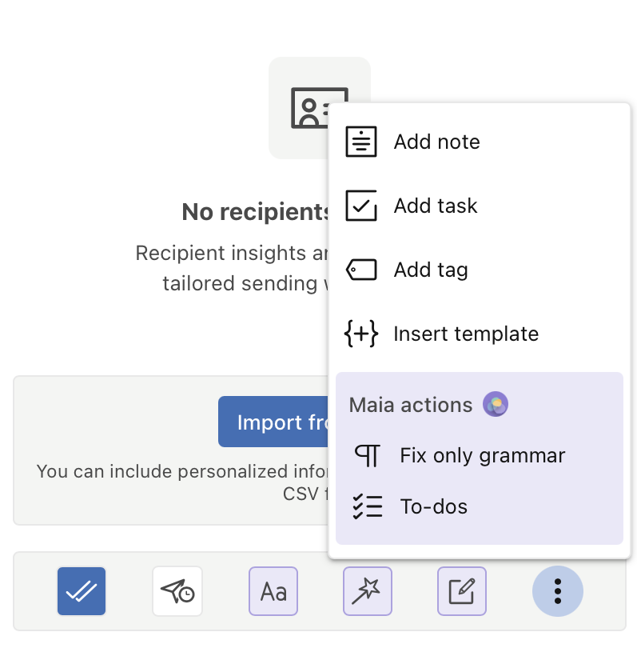Close the three-dot more options menu

(x=558, y=590)
